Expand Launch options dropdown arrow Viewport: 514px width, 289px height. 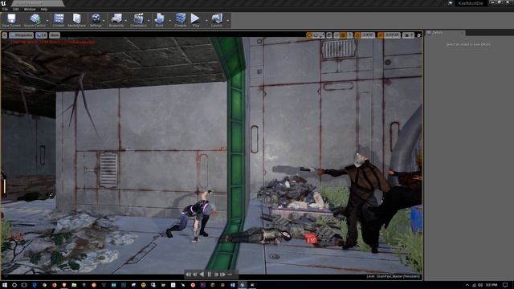(228, 21)
